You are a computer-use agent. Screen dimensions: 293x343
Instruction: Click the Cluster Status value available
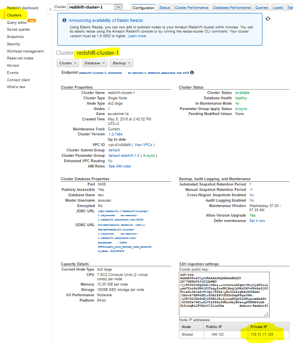(242, 93)
